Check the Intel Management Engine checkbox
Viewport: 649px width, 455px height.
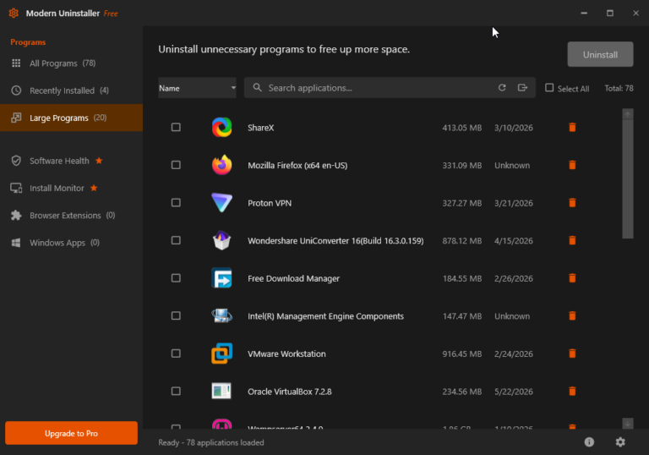click(176, 315)
